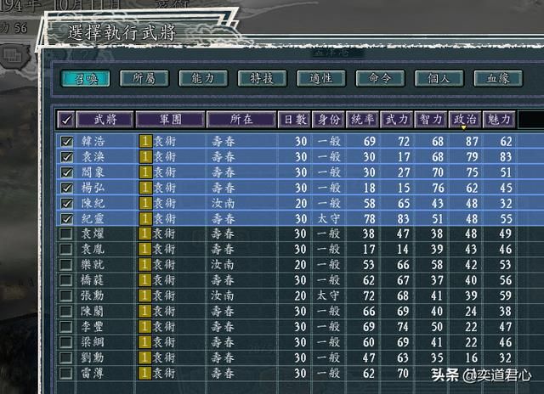Check the checkbox for 梁綱
The width and height of the screenshot is (544, 394).
[66, 342]
